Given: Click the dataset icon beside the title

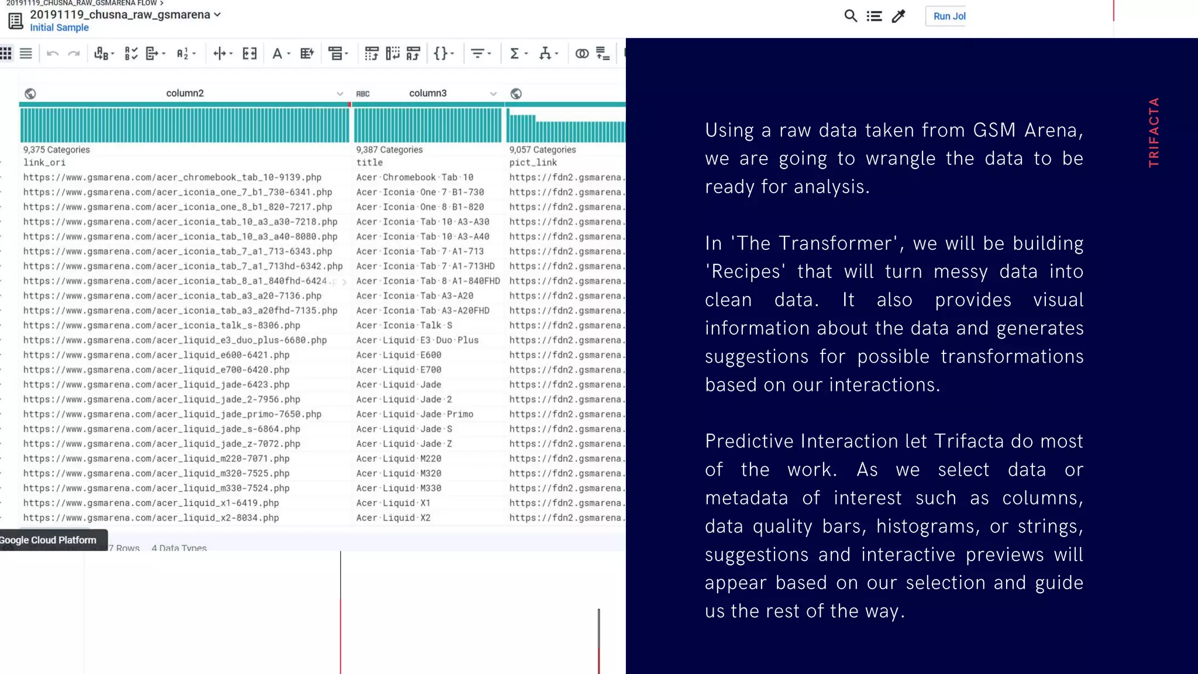Looking at the screenshot, I should click(x=16, y=21).
